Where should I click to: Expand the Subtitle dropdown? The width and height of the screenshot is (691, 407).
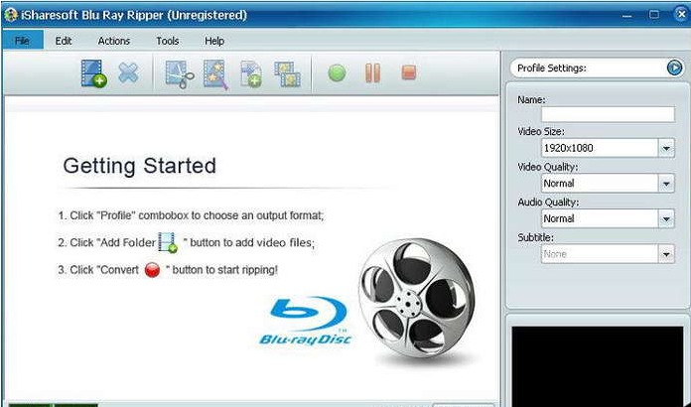pos(666,254)
